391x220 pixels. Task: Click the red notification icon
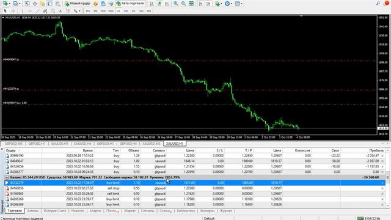(387, 3)
